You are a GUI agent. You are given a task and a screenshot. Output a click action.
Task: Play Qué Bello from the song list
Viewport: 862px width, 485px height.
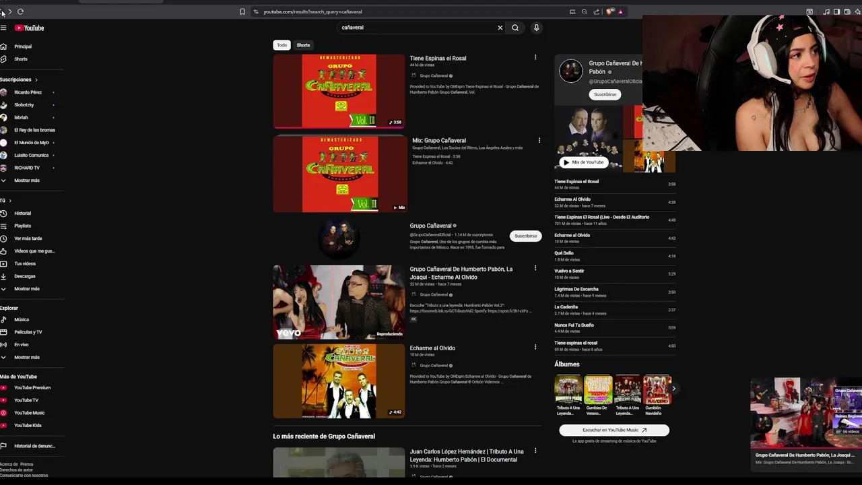click(614, 256)
